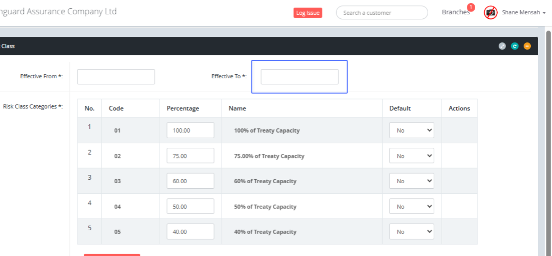Open Default dropdown for code 02
The image size is (552, 256).
pos(412,156)
